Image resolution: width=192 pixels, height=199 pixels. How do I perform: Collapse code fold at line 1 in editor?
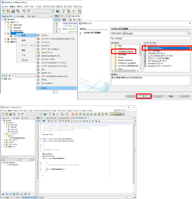coord(41,124)
